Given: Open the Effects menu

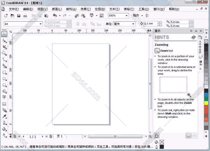Looking at the screenshot, I should 86,9.
